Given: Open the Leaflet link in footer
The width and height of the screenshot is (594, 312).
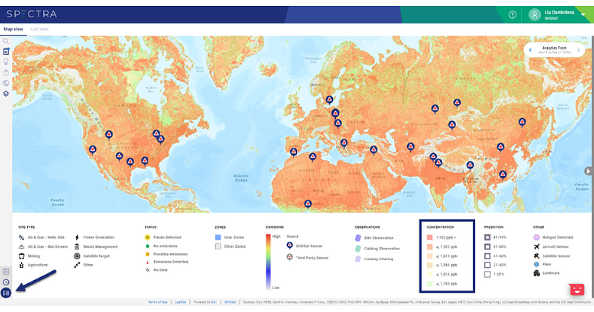Looking at the screenshot, I should [x=181, y=302].
